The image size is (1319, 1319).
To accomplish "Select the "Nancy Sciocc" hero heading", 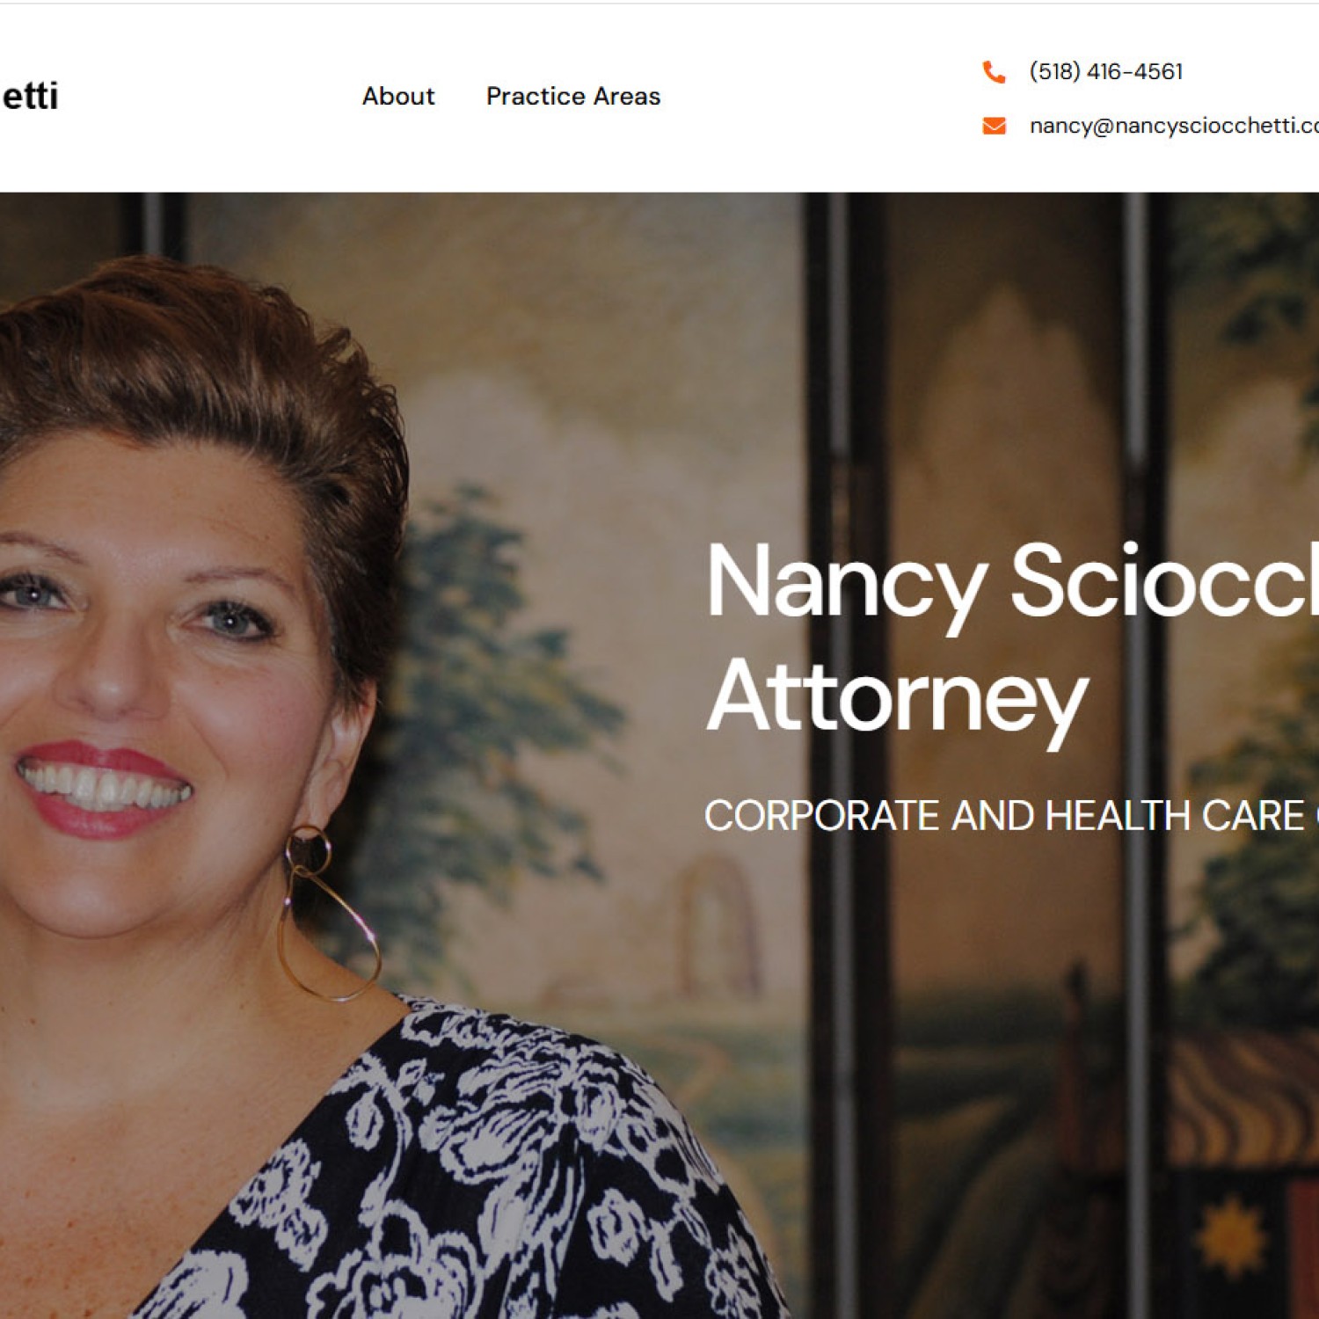I will [1012, 581].
